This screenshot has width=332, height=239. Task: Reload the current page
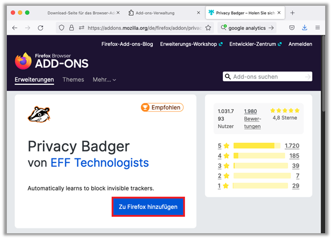tap(41, 27)
